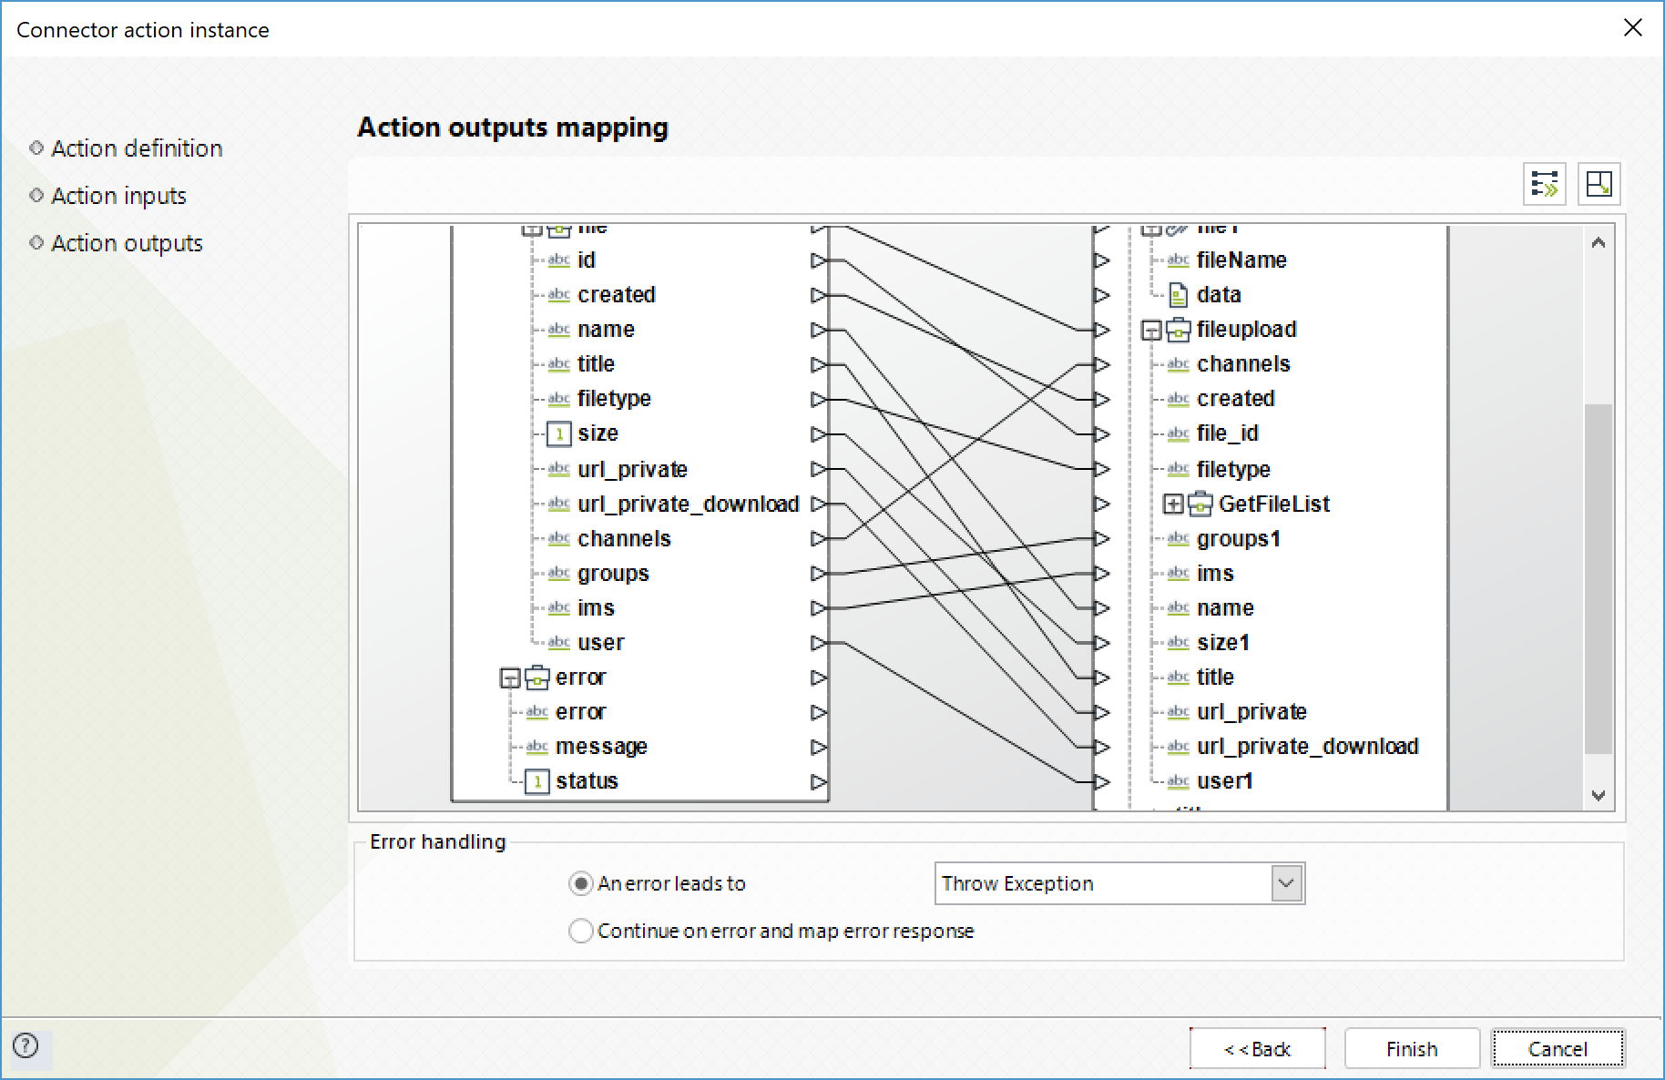Click the input arrow connector of title on right
The image size is (1665, 1080).
[x=1101, y=678]
